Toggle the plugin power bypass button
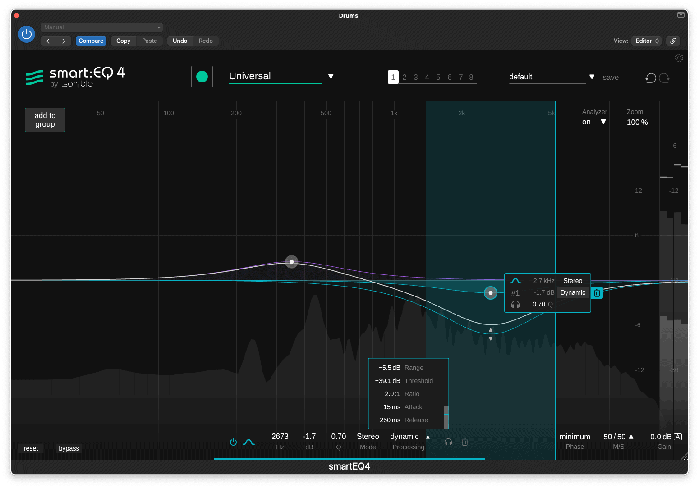699x488 pixels. pyautogui.click(x=27, y=34)
